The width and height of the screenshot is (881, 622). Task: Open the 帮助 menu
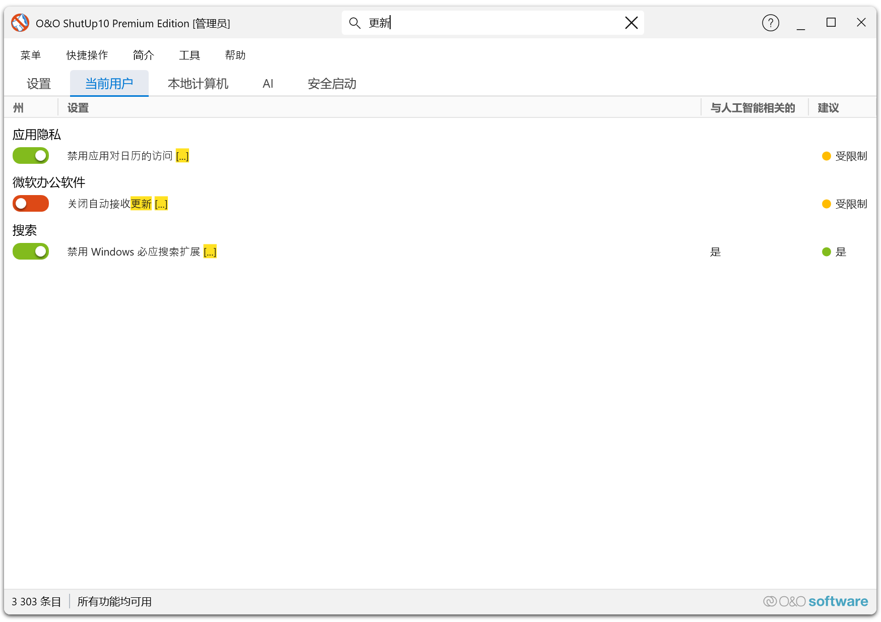tap(235, 55)
